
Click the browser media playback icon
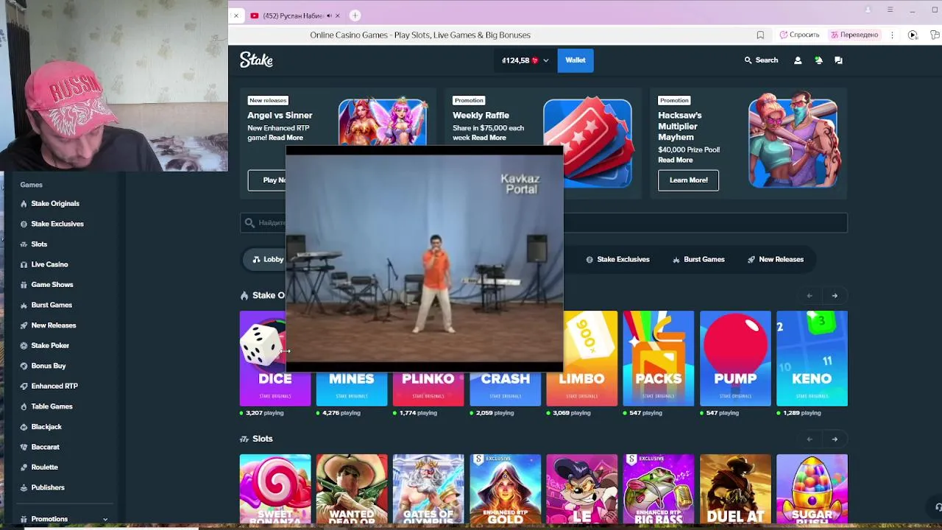pos(913,35)
